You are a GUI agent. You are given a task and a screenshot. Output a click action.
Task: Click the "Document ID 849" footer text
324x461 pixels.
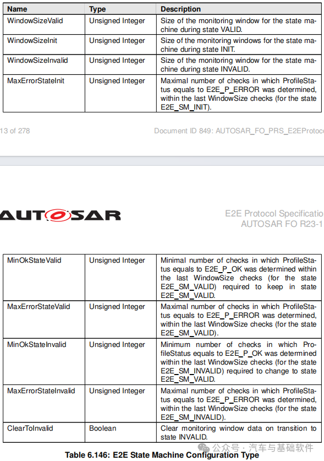tap(239, 131)
